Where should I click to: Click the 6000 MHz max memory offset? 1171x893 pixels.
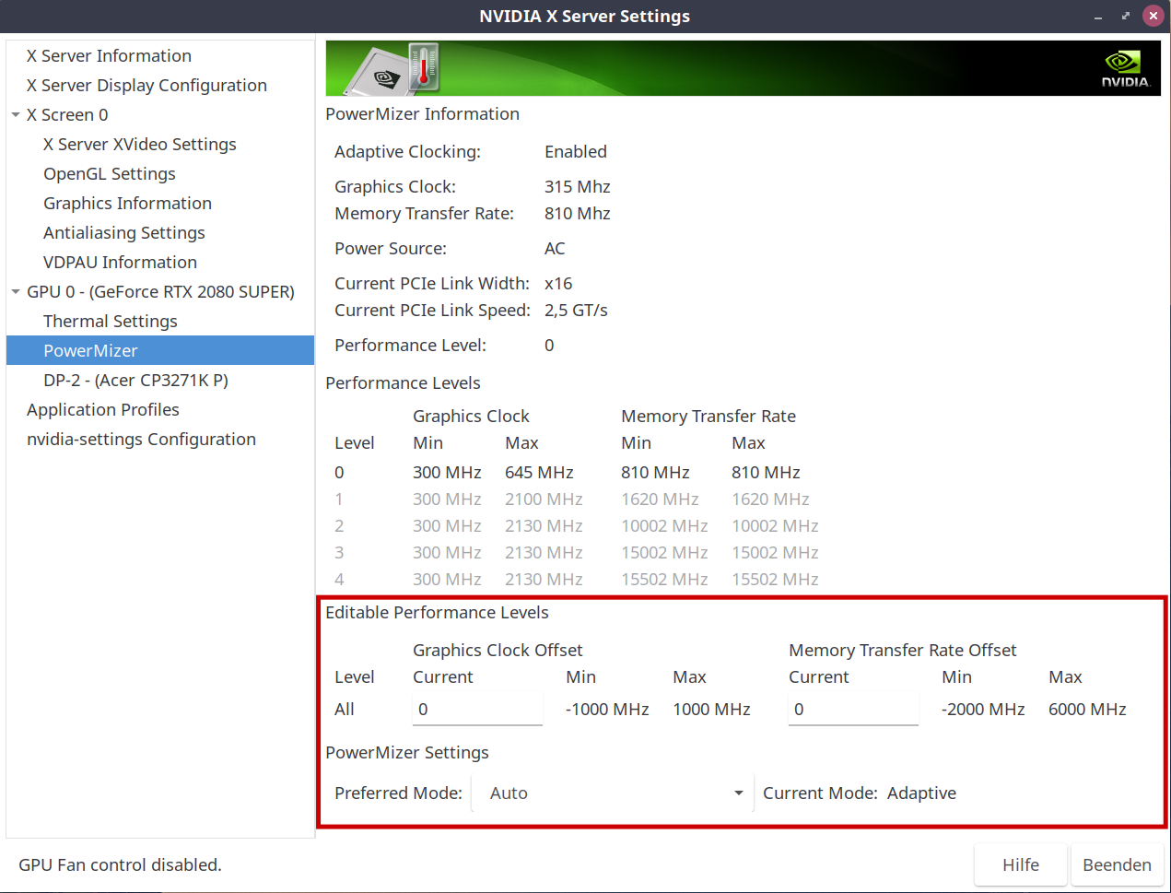pyautogui.click(x=1087, y=710)
